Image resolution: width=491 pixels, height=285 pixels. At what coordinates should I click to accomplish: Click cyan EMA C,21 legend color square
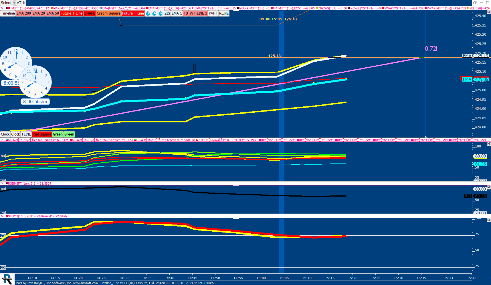tap(101, 8)
